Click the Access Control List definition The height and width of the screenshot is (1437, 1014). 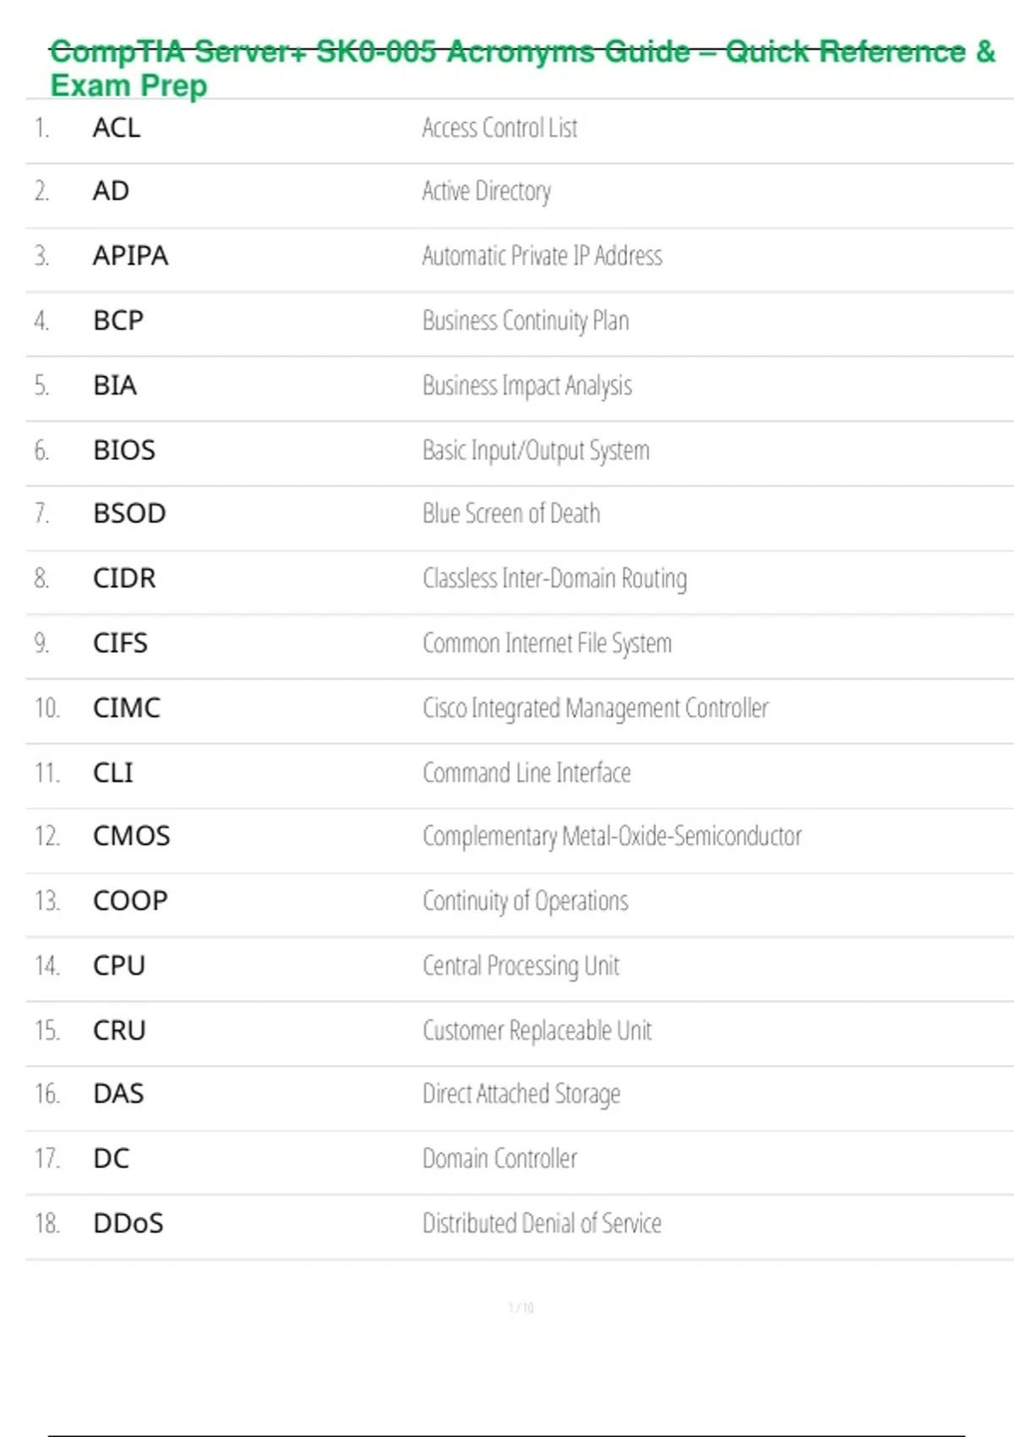point(499,128)
